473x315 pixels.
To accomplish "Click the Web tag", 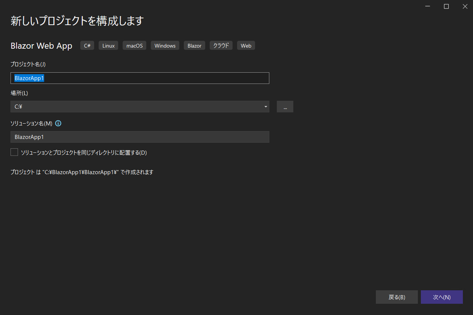I will coord(246,46).
